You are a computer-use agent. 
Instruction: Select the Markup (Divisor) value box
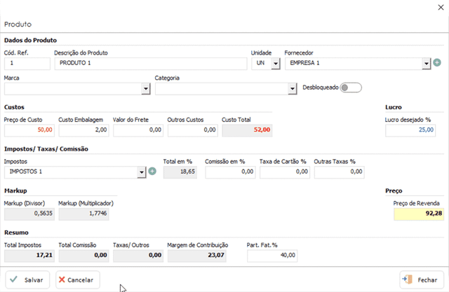[x=29, y=214]
